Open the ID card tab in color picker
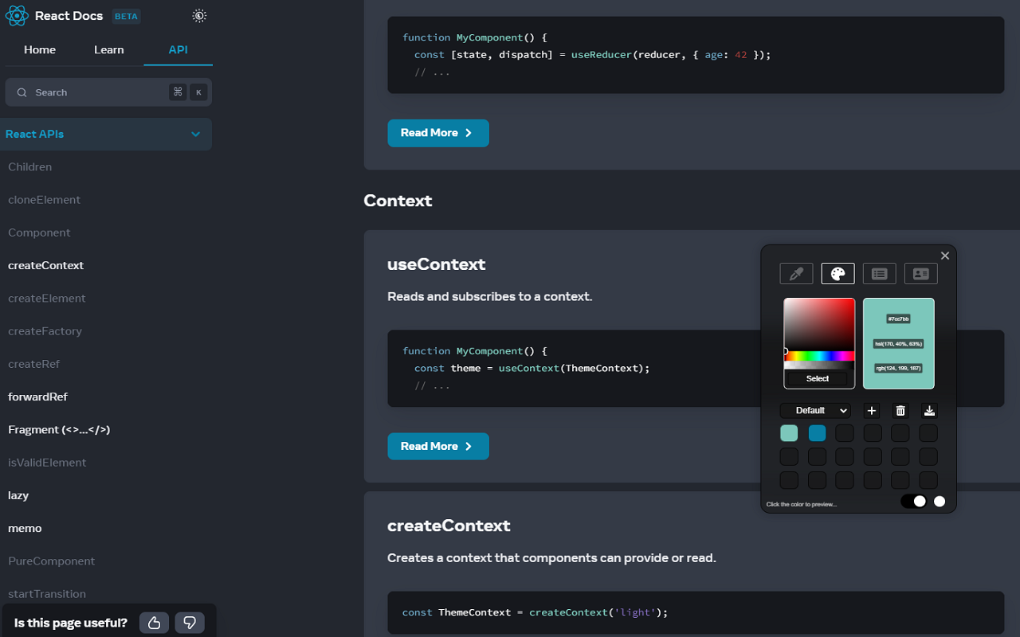This screenshot has height=637, width=1020. [920, 274]
